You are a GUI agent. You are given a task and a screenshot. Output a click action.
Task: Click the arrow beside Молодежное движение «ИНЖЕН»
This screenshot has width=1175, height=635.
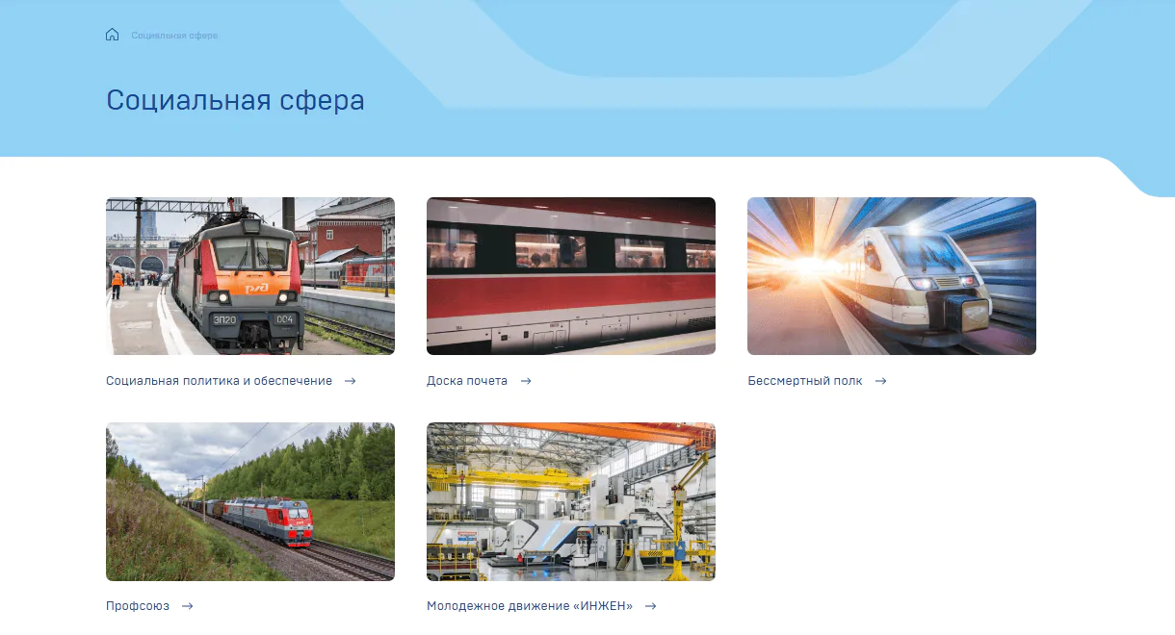(651, 606)
